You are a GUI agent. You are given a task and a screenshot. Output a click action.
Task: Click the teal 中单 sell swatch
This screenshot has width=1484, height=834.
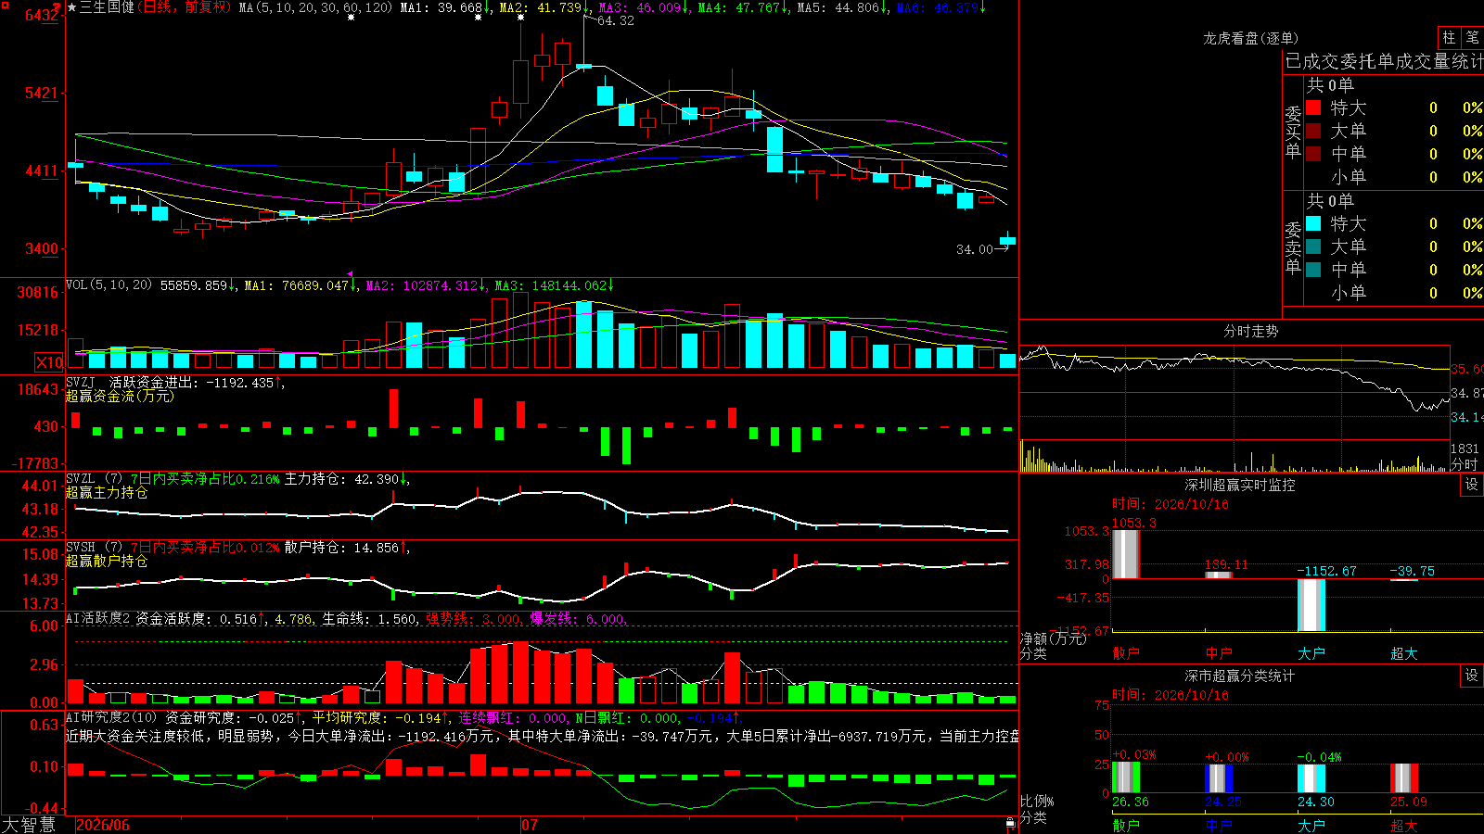tap(1313, 270)
